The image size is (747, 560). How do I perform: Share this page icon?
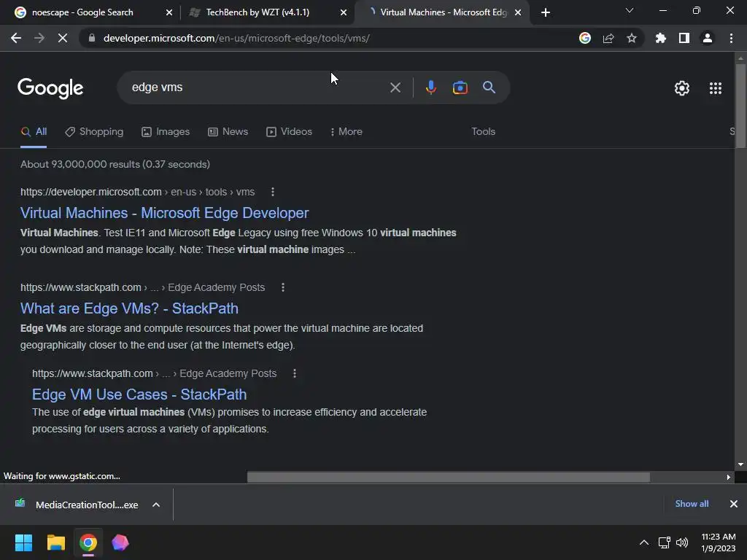(x=608, y=38)
